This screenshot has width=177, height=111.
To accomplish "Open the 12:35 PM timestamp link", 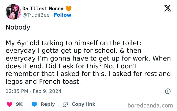I will coord(17,91).
